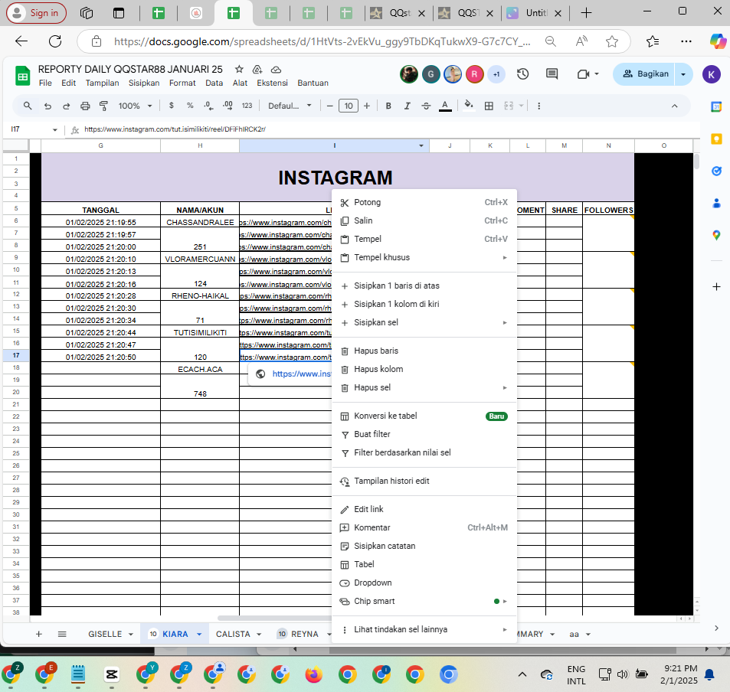Screen dimensions: 730x692
Task: Open version history clock icon
Action: [523, 74]
